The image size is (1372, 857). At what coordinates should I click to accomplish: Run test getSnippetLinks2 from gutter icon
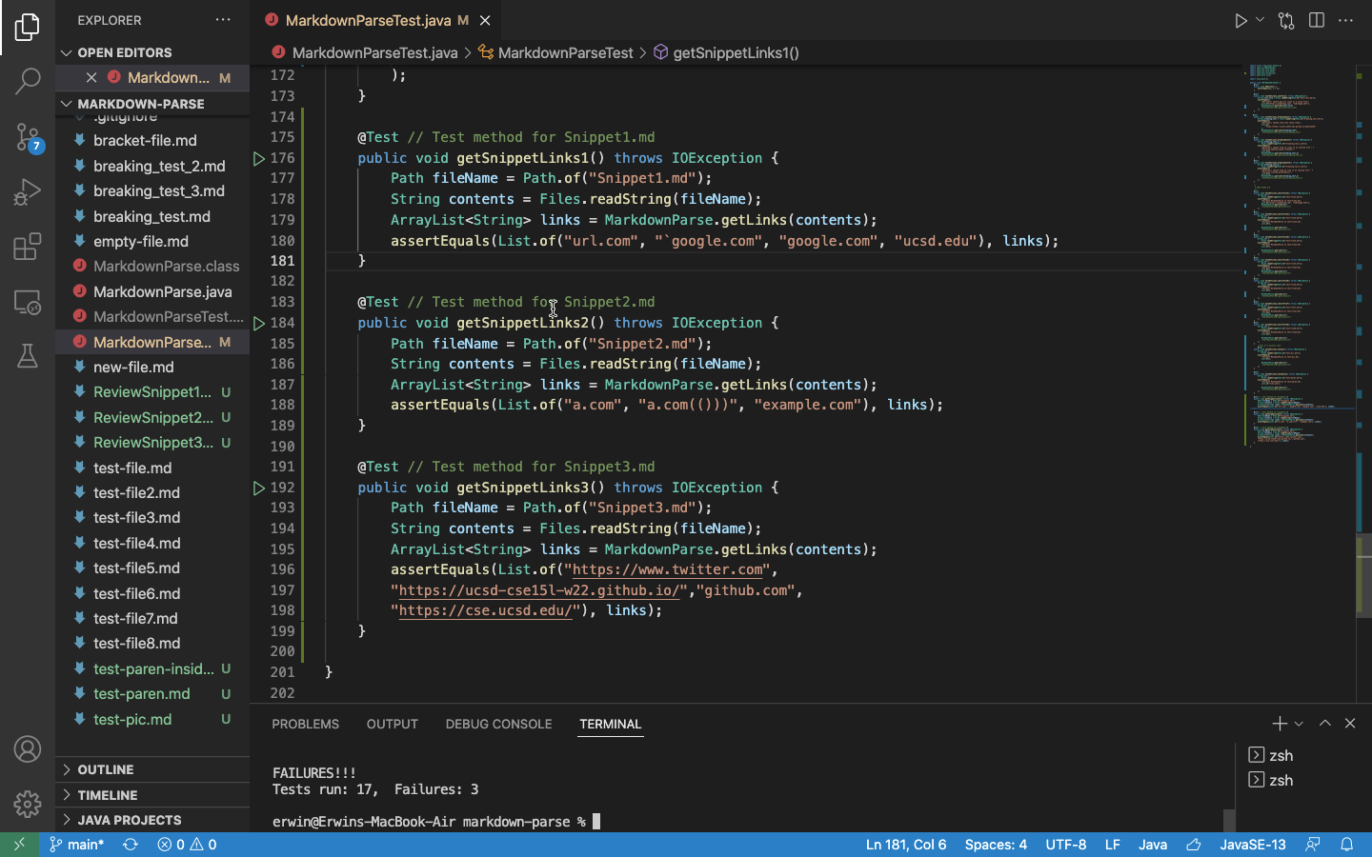pyautogui.click(x=258, y=324)
